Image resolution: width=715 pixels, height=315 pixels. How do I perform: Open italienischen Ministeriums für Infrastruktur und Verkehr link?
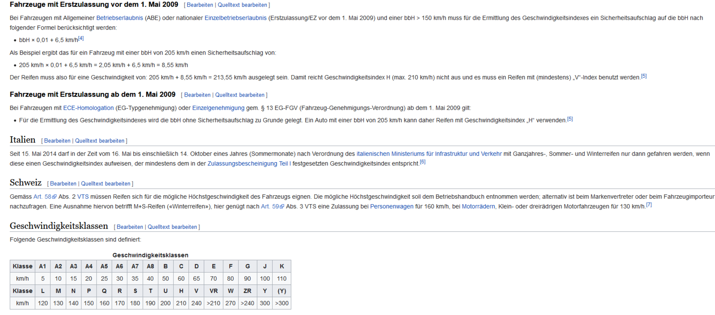pos(429,154)
